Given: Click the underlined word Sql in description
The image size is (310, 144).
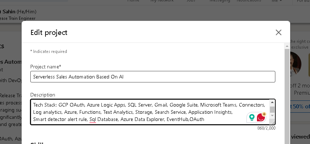Looking at the screenshot, I should pyautogui.click(x=93, y=120).
